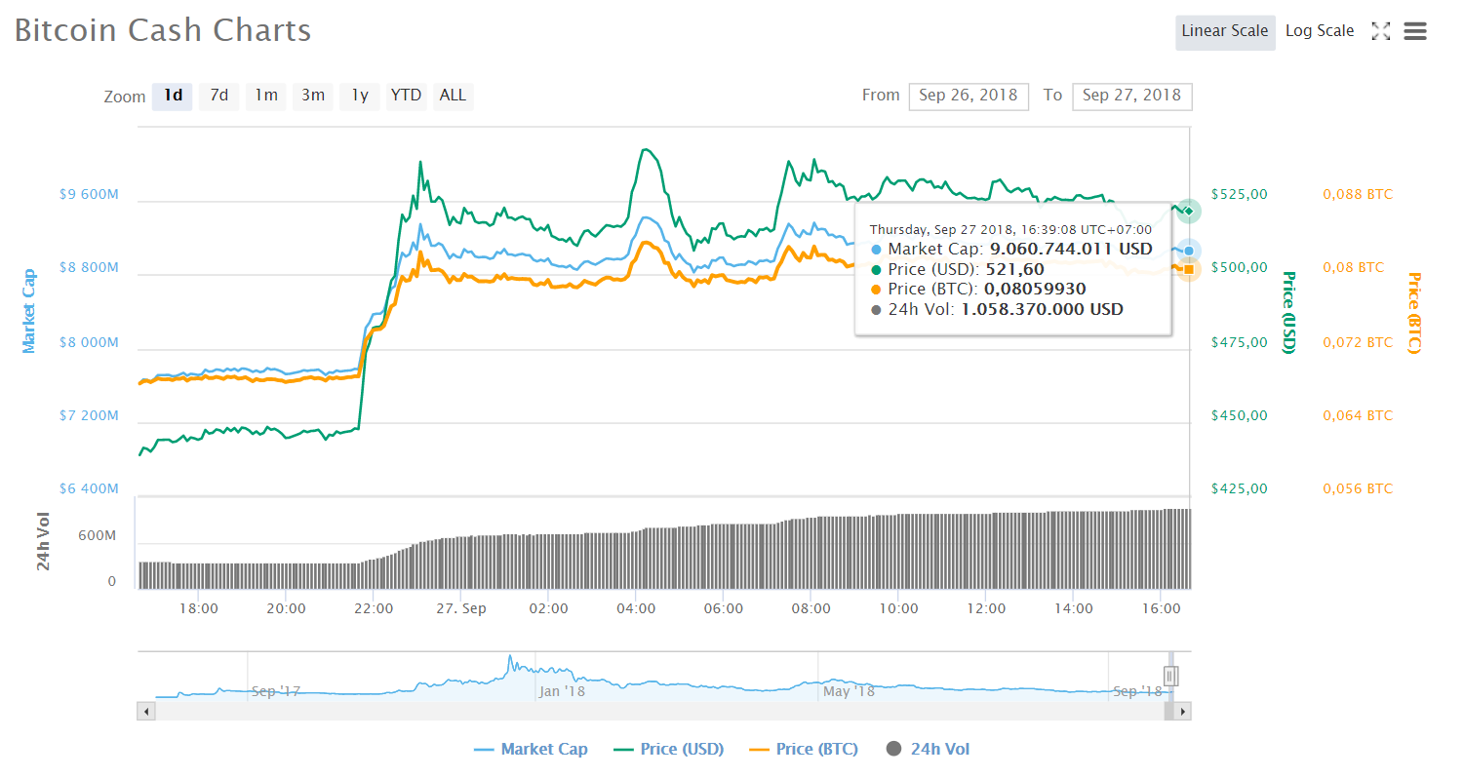The width and height of the screenshot is (1464, 778).
Task: Select the 3m zoom range
Action: coord(313,96)
